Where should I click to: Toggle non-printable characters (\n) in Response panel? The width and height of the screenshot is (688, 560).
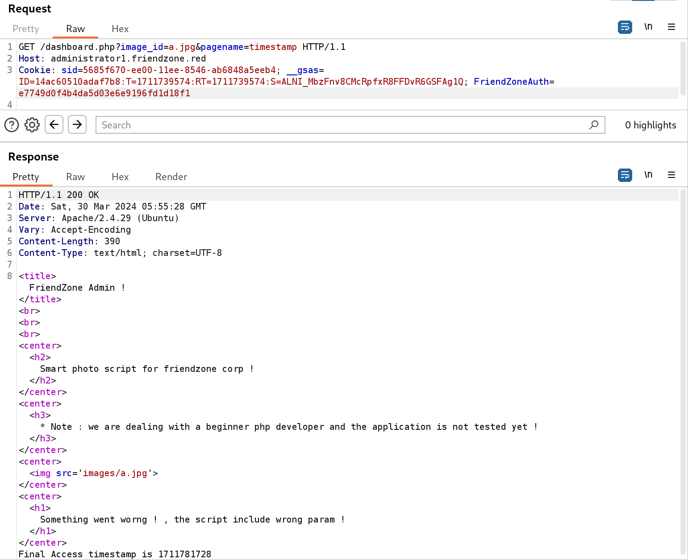[x=648, y=175]
